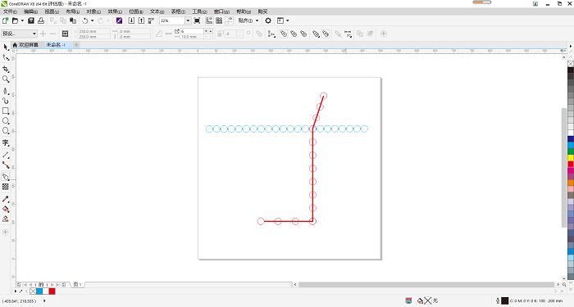
Task: Open the 预设 preset dropdown
Action: 19,34
